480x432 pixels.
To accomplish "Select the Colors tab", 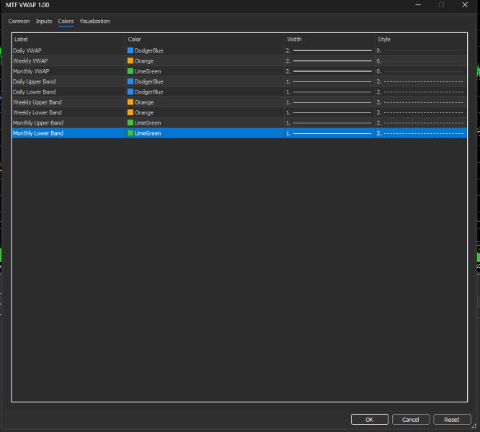I will click(x=66, y=21).
